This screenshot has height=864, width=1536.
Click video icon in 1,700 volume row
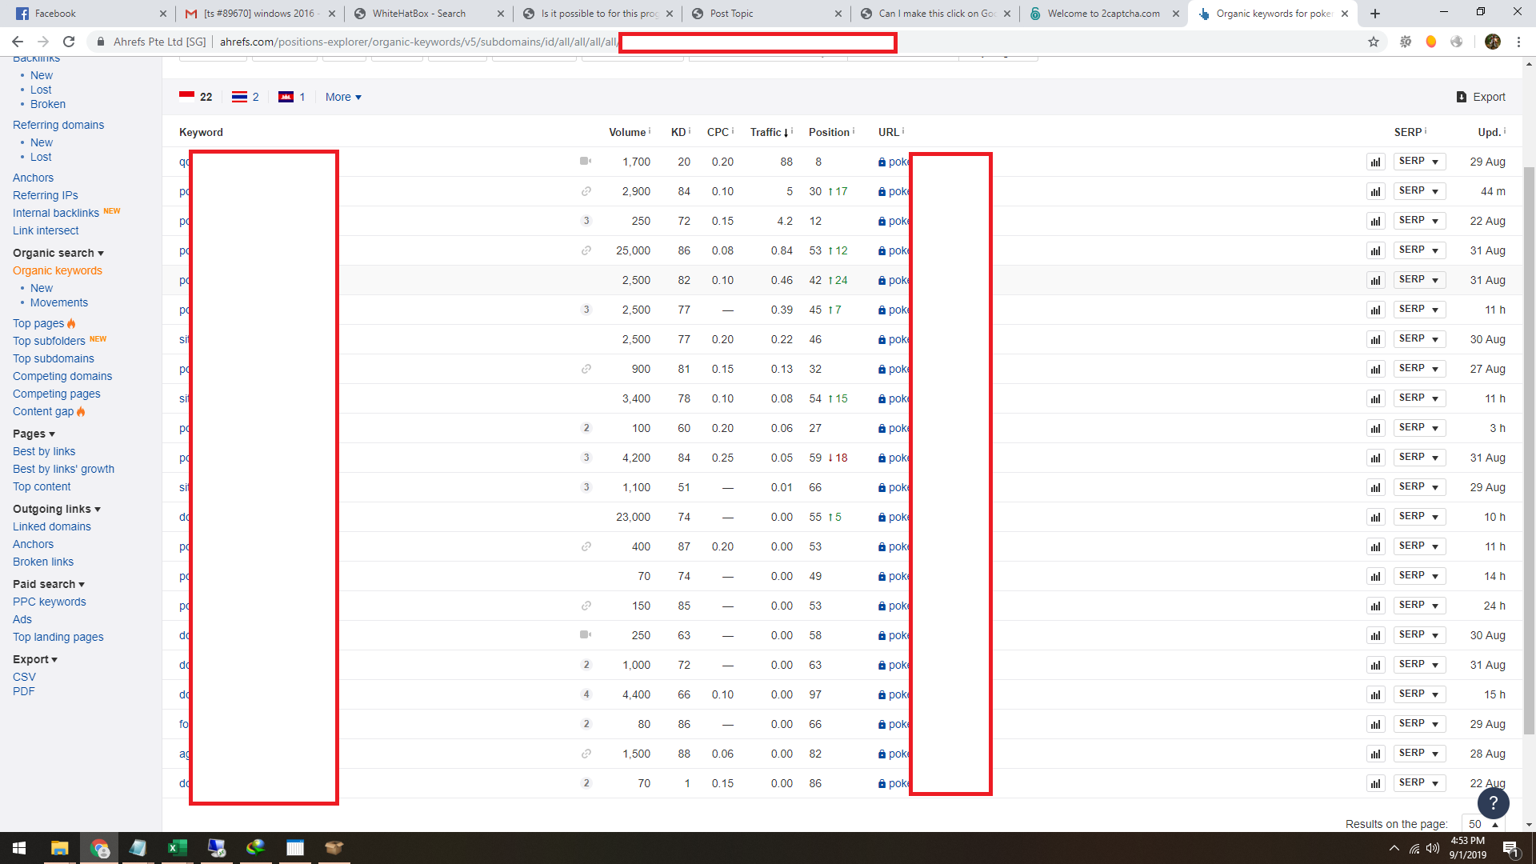[586, 162]
